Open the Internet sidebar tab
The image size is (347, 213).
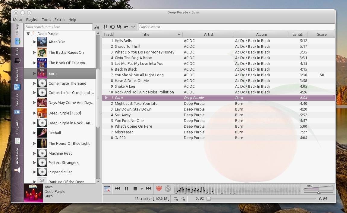tap(17, 79)
